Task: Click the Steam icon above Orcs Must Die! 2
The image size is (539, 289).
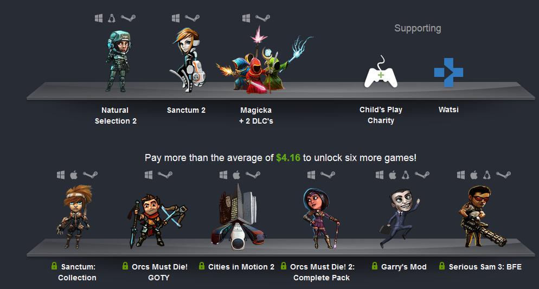Action: [328, 175]
